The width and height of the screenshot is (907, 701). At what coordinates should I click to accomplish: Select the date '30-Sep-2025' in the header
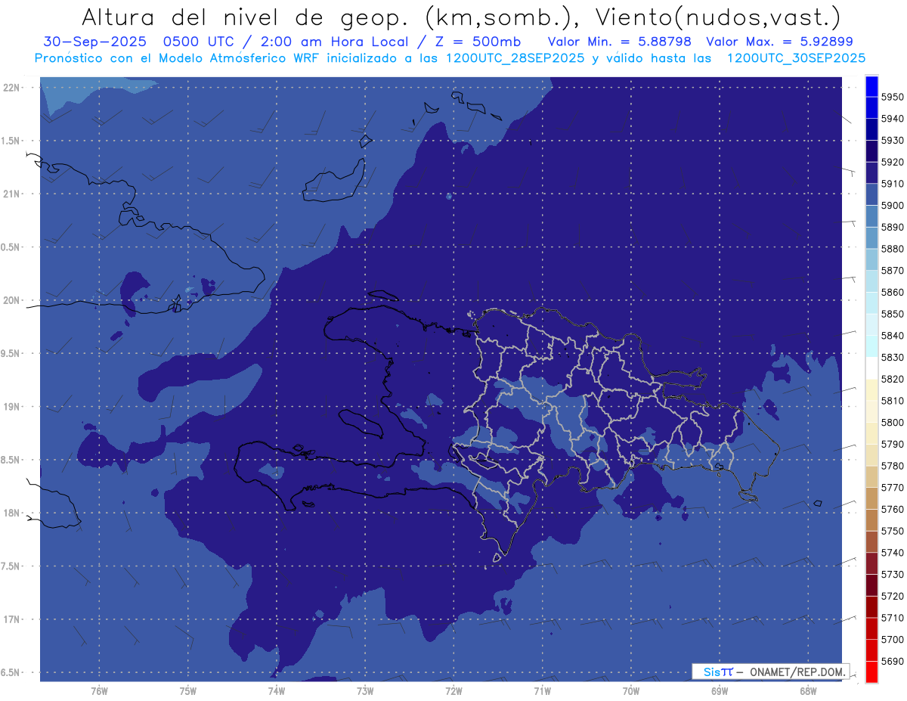94,42
